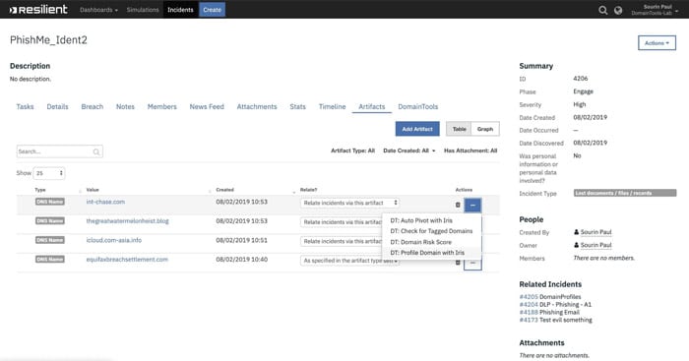
Task: Go to Simulations in top navigation
Action: [143, 10]
